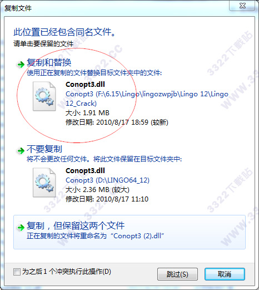Click the Conopt3.dll filename dated 11:10
Viewport: 259px width, 290px height.
[85, 170]
